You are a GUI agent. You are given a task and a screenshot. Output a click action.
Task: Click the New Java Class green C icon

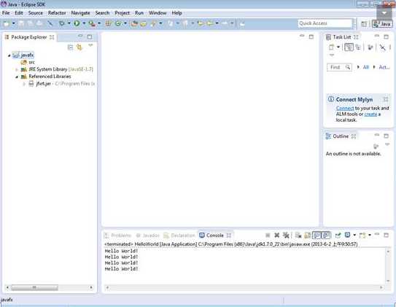coord(118,23)
